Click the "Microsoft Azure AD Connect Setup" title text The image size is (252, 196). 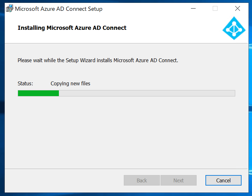coord(59,9)
